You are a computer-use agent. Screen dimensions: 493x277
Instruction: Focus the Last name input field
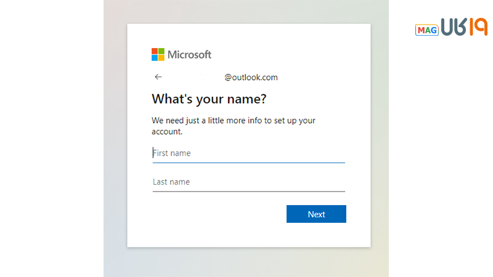coord(248,182)
